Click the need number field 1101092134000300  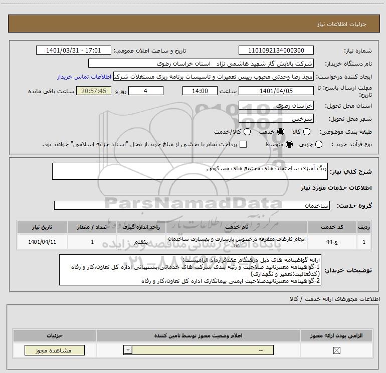[x=276, y=50]
